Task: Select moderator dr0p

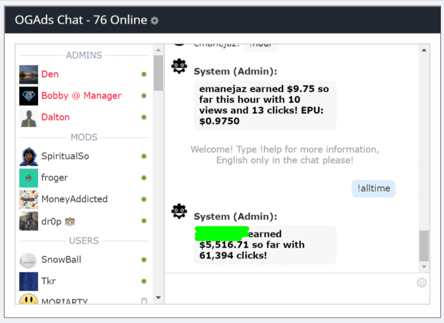Action: click(84, 221)
